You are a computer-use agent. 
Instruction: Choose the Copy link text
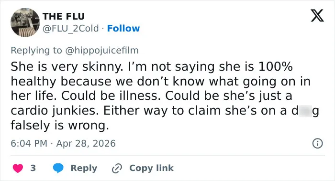click(x=151, y=168)
